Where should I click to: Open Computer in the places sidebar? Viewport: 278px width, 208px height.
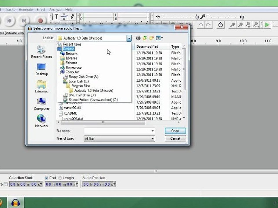pos(42,104)
